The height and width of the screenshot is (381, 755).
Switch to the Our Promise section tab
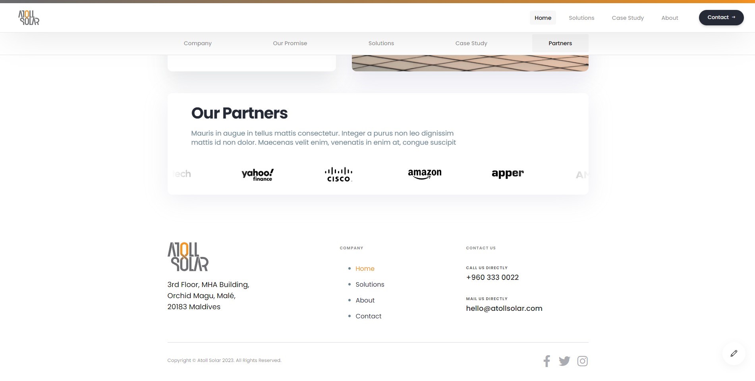(x=290, y=43)
